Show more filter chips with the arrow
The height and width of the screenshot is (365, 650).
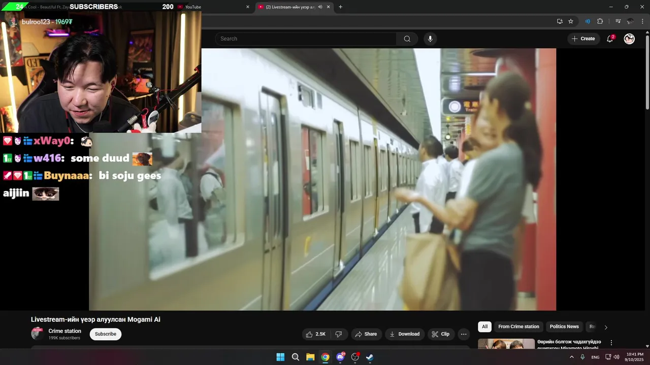pyautogui.click(x=605, y=327)
